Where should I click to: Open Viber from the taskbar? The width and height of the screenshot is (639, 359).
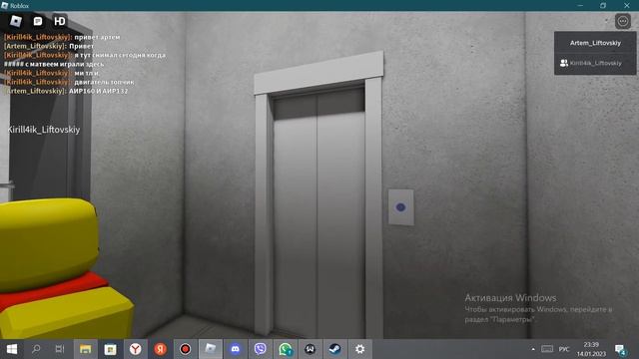pos(260,349)
